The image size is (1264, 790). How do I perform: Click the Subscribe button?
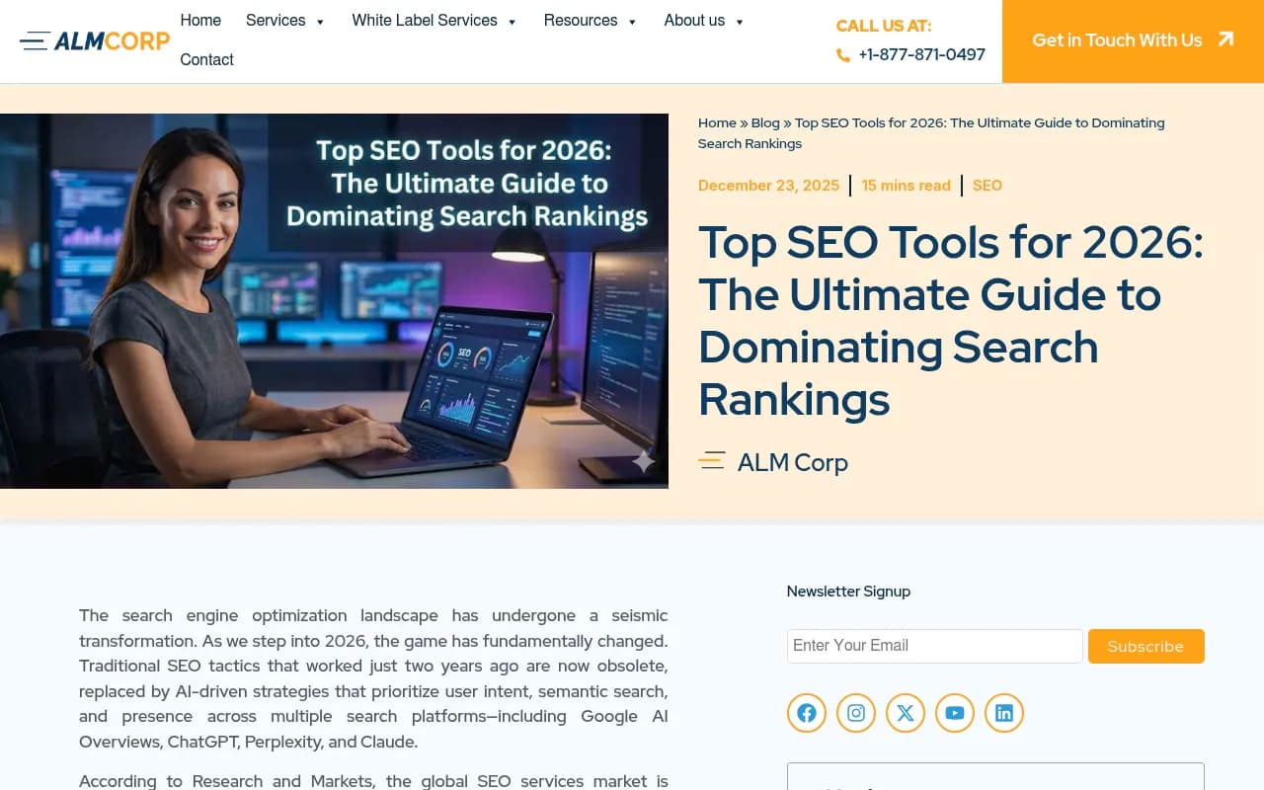(1145, 646)
